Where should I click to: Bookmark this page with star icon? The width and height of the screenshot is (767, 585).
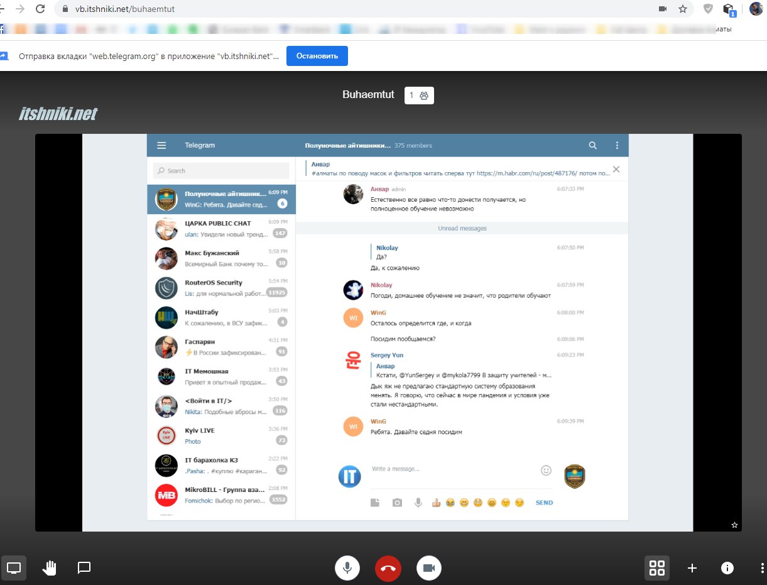(x=683, y=9)
